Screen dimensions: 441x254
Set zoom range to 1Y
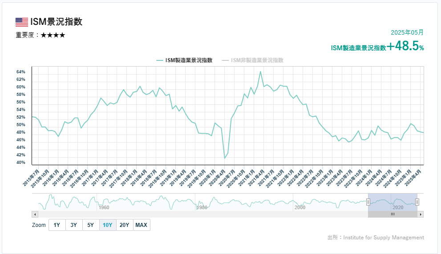point(57,225)
